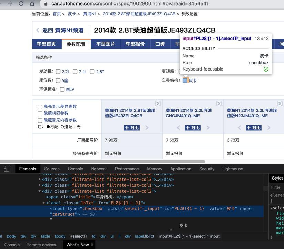Move 2.2L汽油CNG column right with arrow

point(208,128)
